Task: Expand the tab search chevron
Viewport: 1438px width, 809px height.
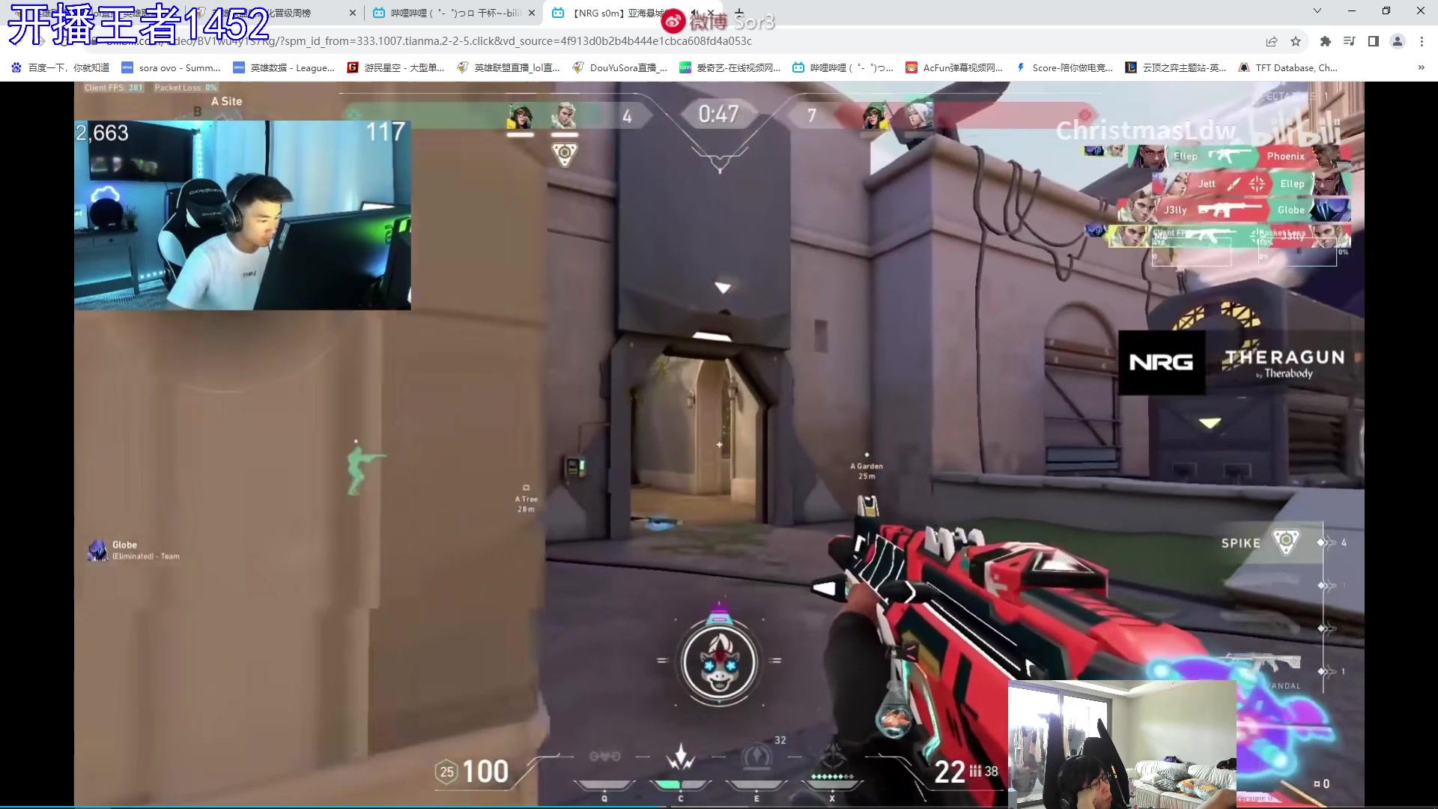Action: (1317, 10)
